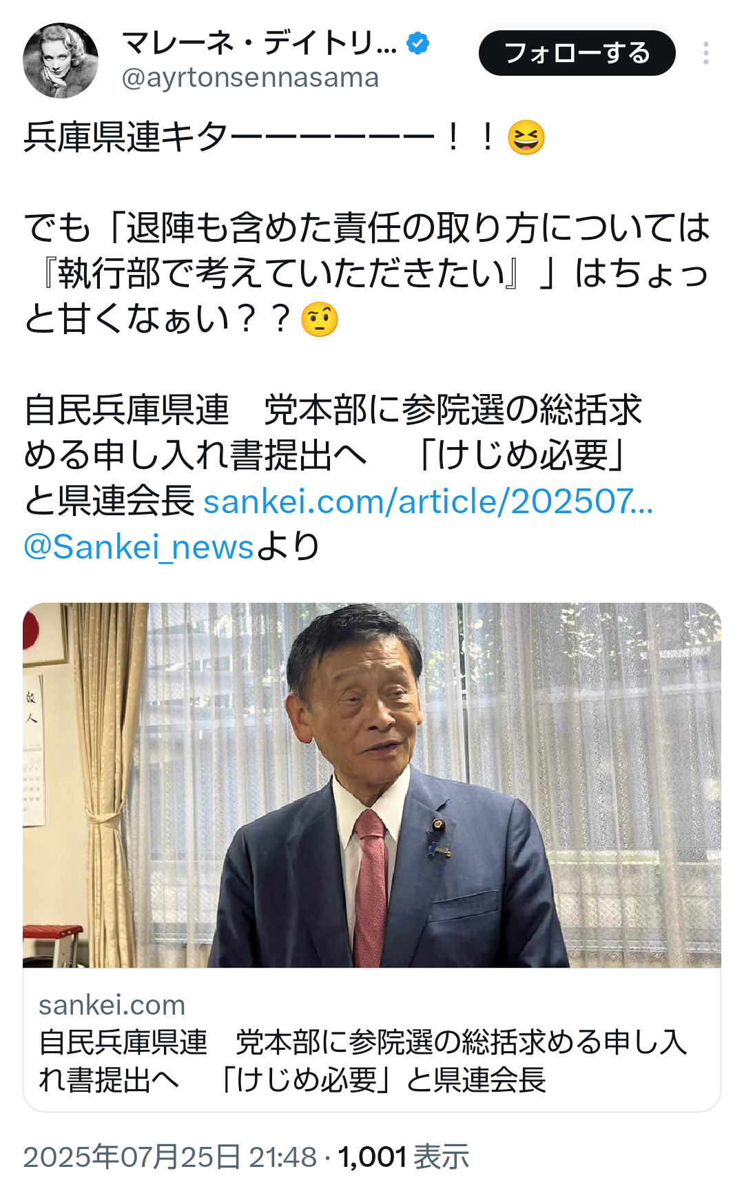Image resolution: width=744 pixels, height=1191 pixels.
Task: Click the より text after Sankei mention
Action: 288,547
